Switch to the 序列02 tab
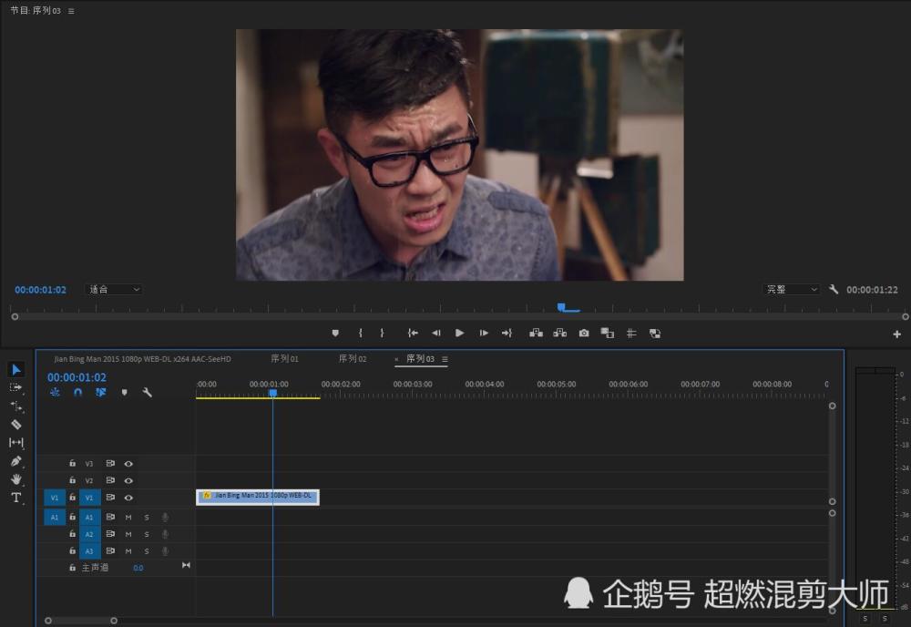Screen dimensions: 911x627 353,358
